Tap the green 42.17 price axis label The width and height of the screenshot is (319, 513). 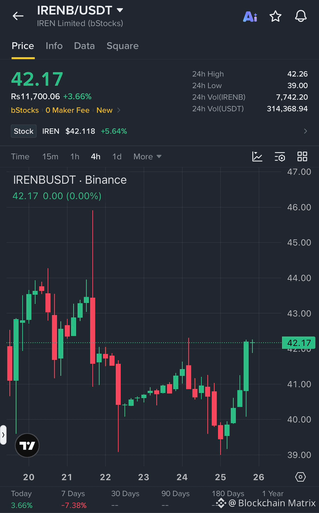coord(299,343)
